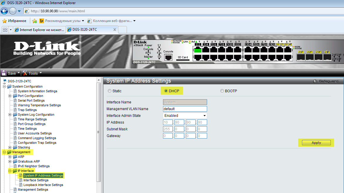Switch to the Internet Explorer error tab
Screen dimensions: 344x193
click(39, 30)
